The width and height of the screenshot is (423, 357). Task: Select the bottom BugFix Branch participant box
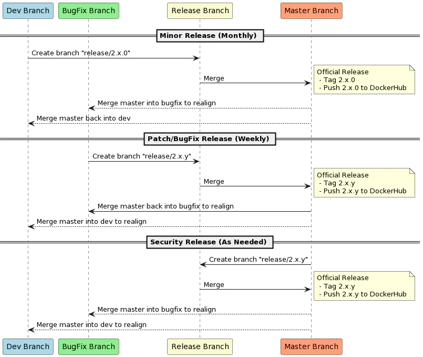(88, 346)
